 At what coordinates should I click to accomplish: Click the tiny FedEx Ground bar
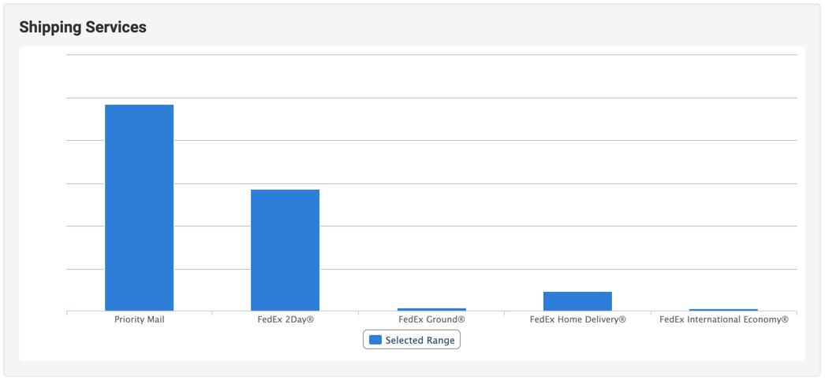point(431,309)
